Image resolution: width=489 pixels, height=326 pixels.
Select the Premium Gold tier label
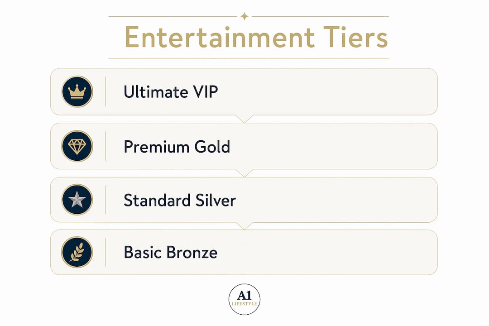tap(177, 146)
